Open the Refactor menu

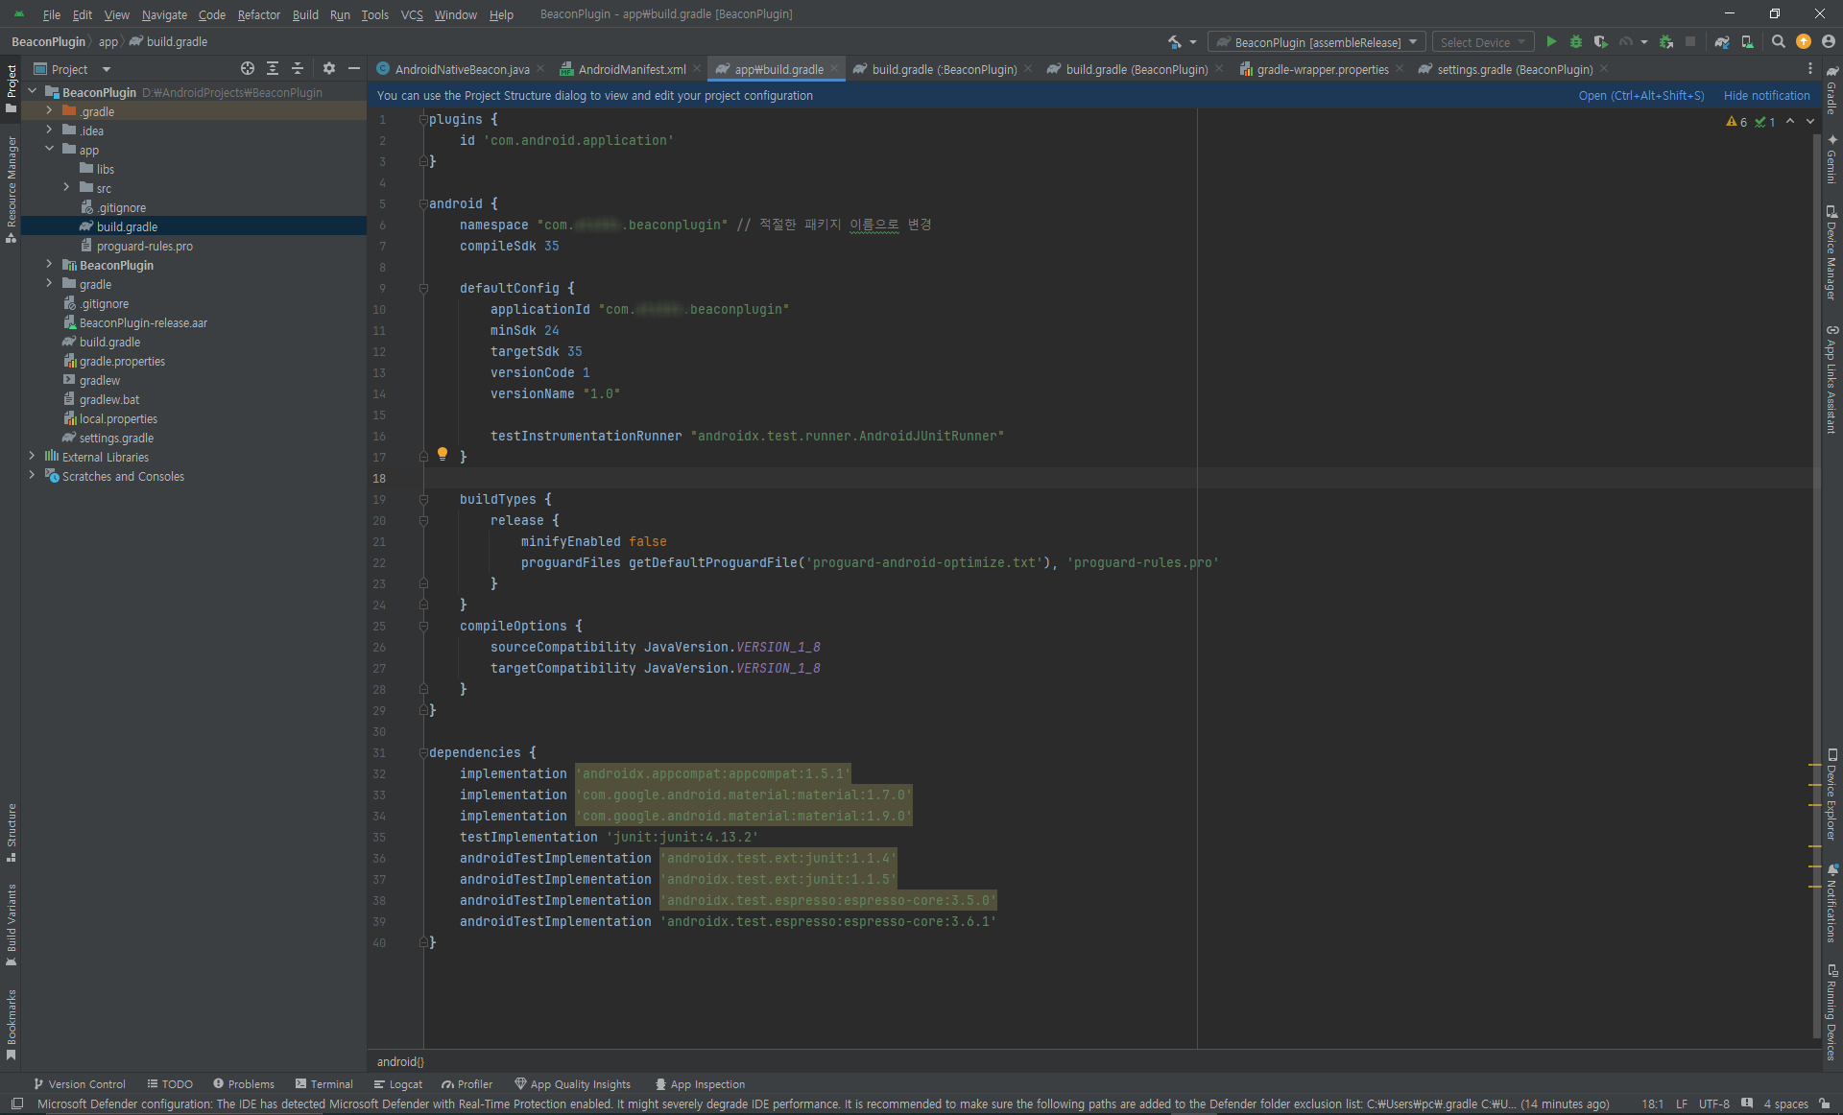[x=258, y=14]
